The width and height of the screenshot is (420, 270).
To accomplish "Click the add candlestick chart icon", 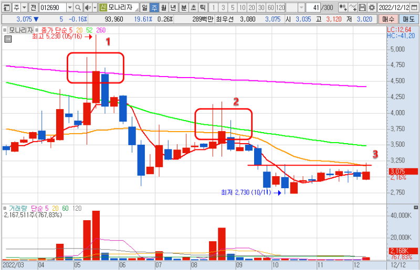I will pyautogui.click(x=343, y=7).
